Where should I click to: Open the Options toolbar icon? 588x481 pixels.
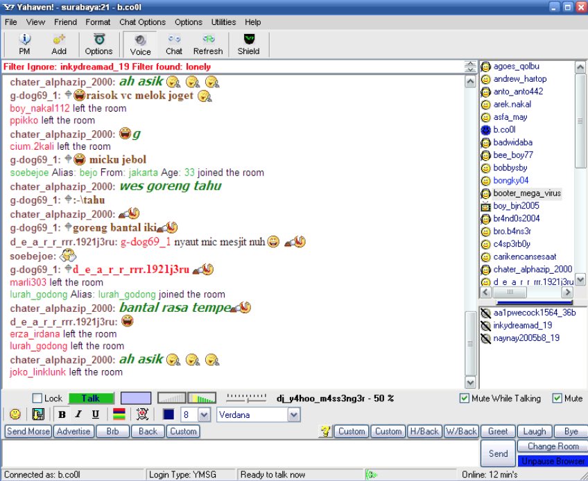[x=98, y=44]
